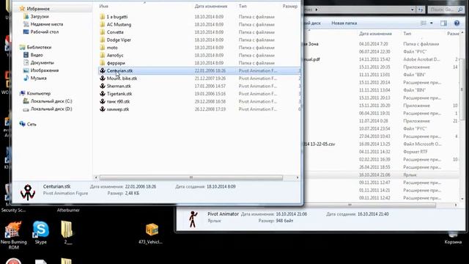The width and height of the screenshot is (469, 264).
Task: Open the Видео library
Action: 37,55
